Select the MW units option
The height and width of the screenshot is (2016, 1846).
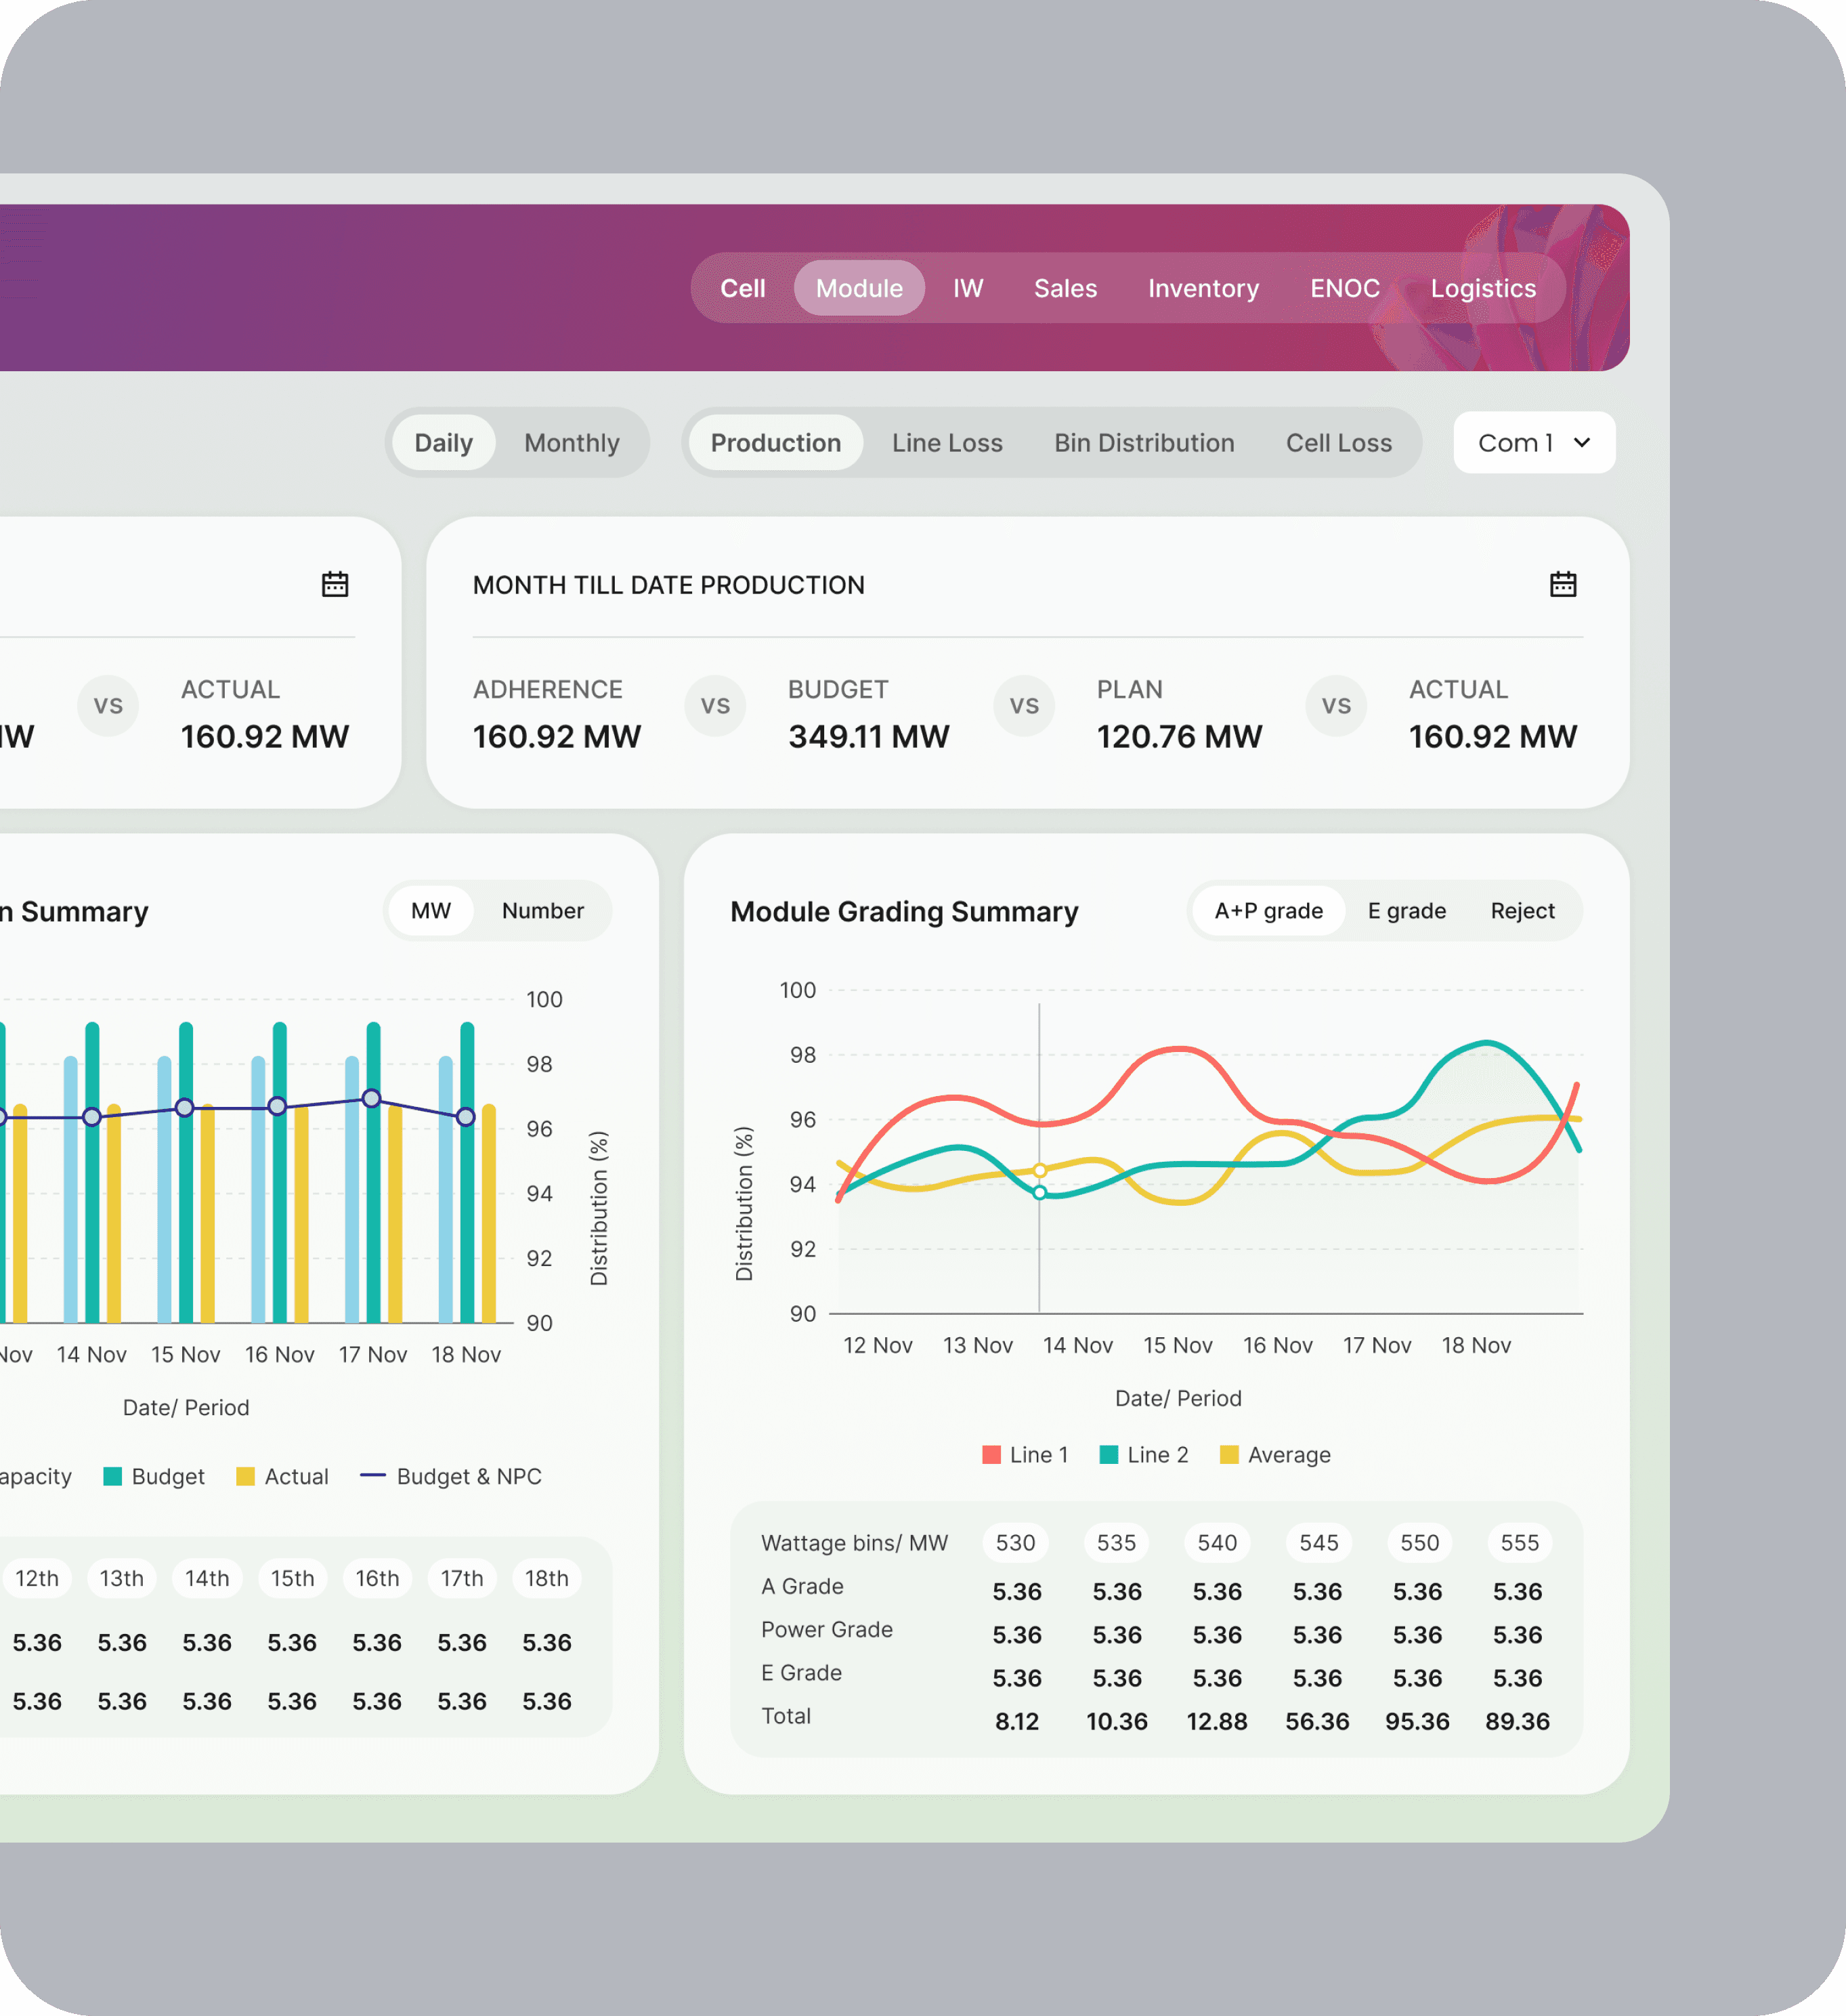431,911
